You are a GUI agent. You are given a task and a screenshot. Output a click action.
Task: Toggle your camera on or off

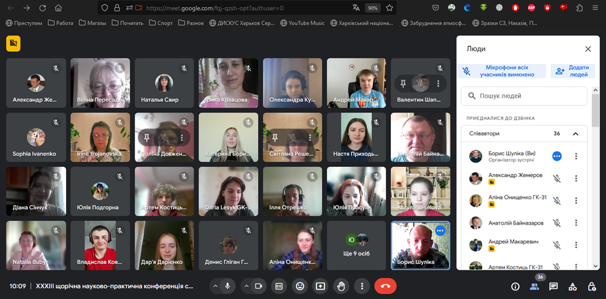259,286
